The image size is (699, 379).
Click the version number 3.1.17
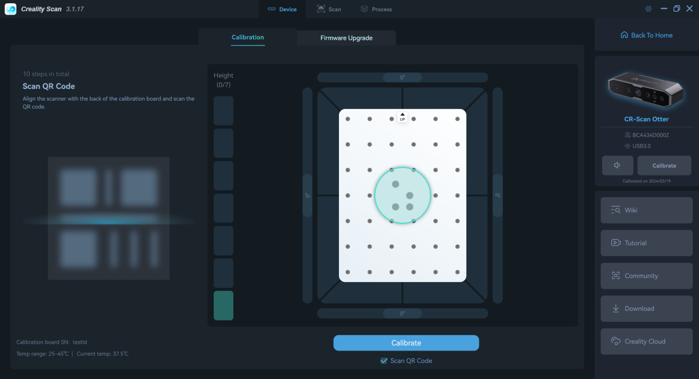pyautogui.click(x=75, y=9)
